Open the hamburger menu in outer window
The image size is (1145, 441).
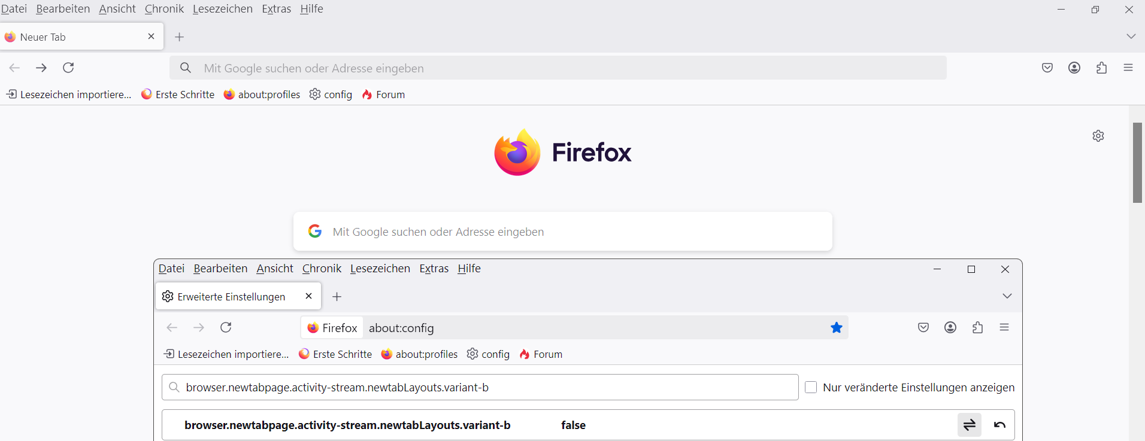[x=1128, y=68]
